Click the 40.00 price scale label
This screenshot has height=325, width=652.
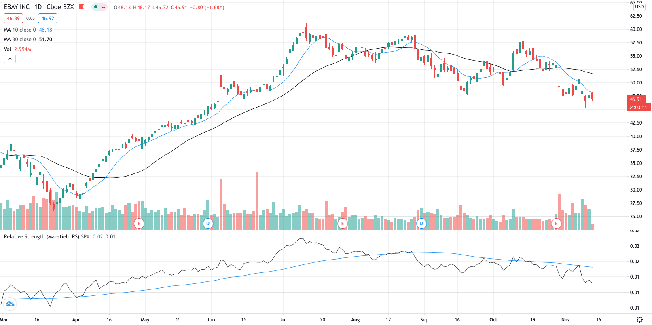click(636, 136)
